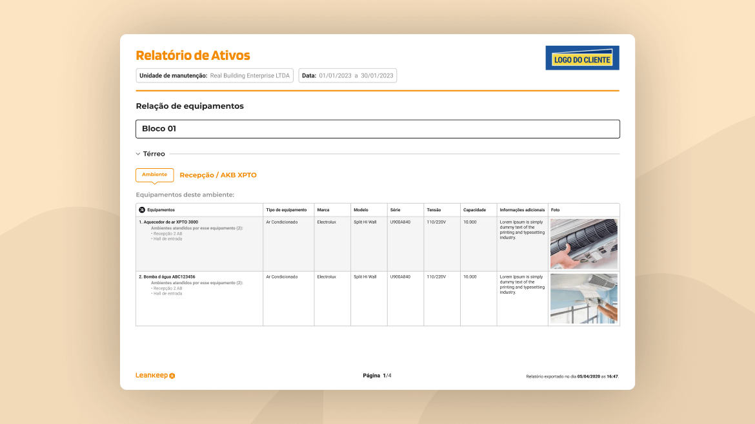Click the Informações adicionais column header

click(521, 210)
